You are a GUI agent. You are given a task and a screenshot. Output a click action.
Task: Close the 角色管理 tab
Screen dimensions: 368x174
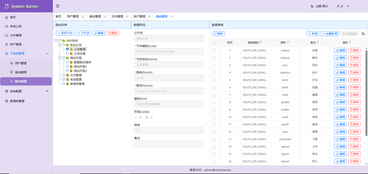(105, 17)
